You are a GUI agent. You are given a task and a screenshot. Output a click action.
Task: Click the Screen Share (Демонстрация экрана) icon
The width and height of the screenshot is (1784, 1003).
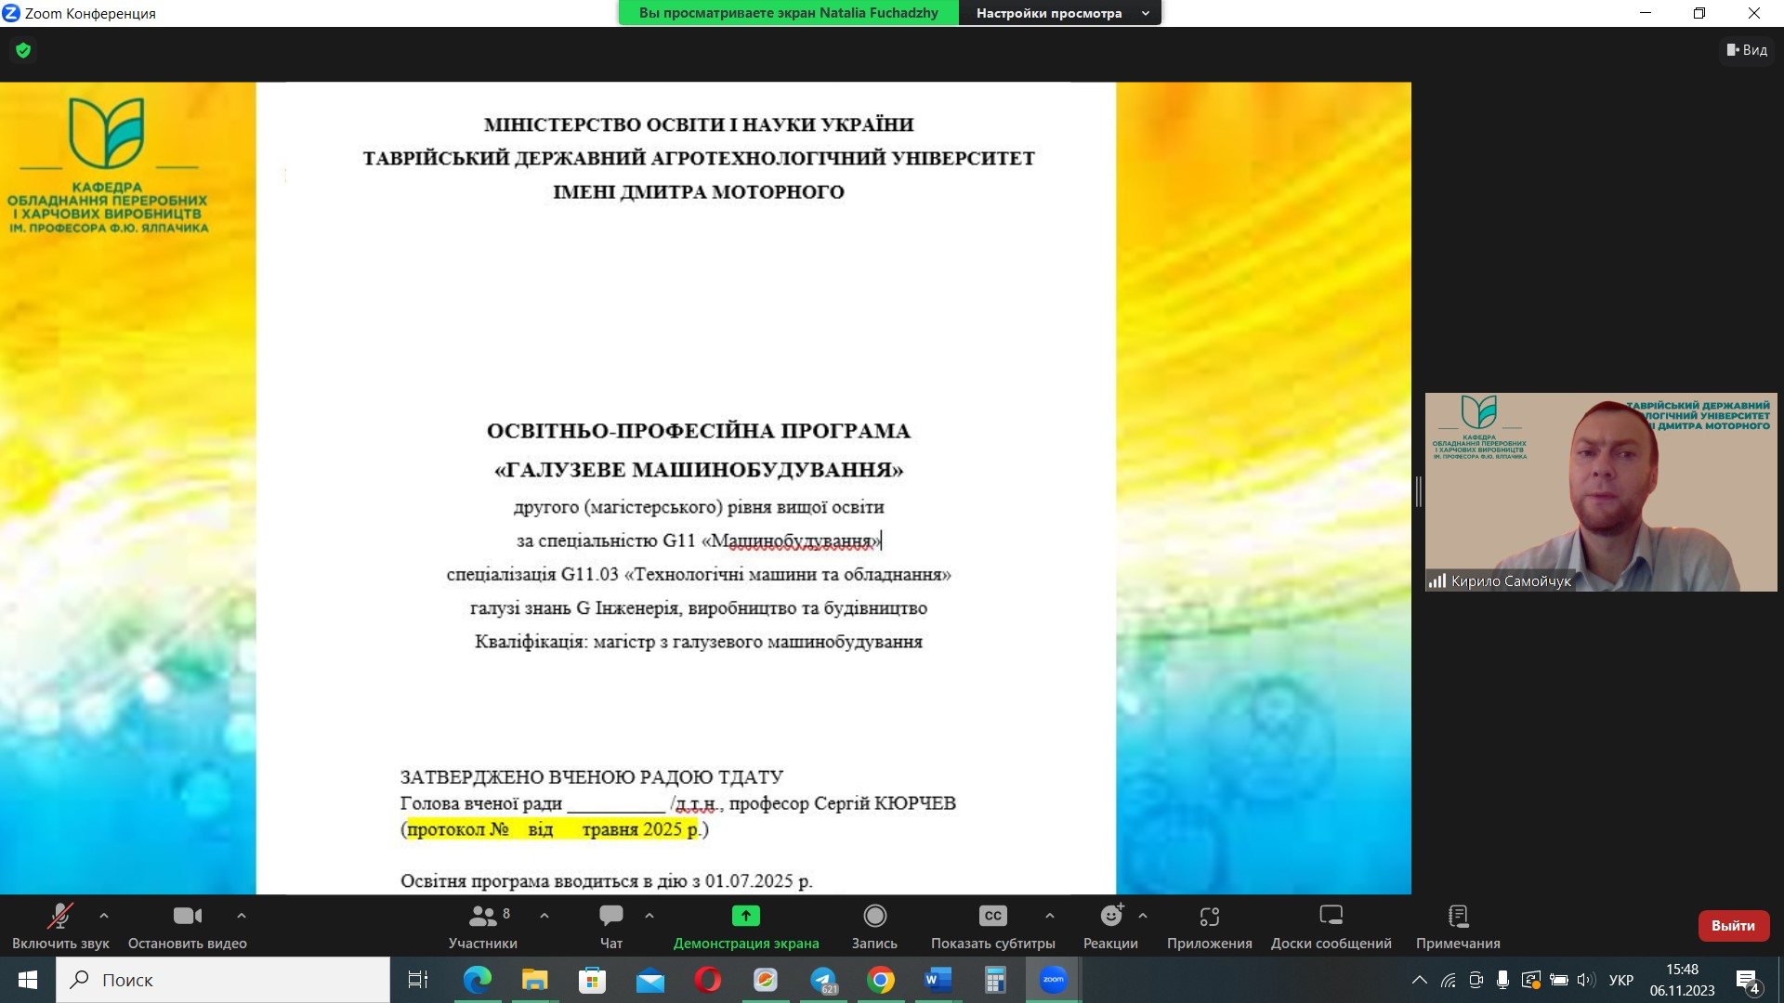(745, 917)
